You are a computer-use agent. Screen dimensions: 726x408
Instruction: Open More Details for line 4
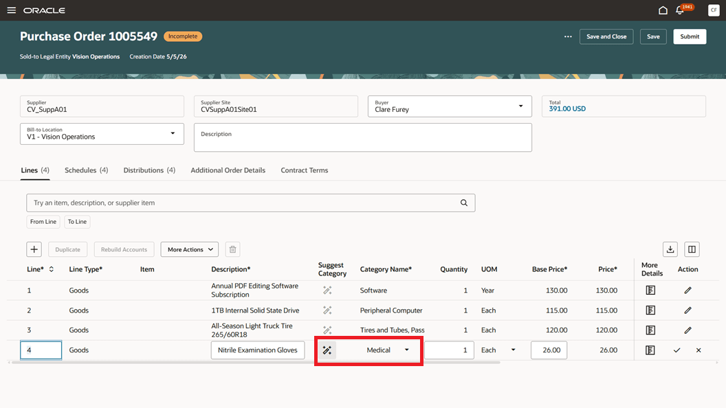650,350
